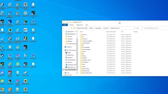
Task: Navigate to the steamapps breadcrumb
Action: point(98,28)
